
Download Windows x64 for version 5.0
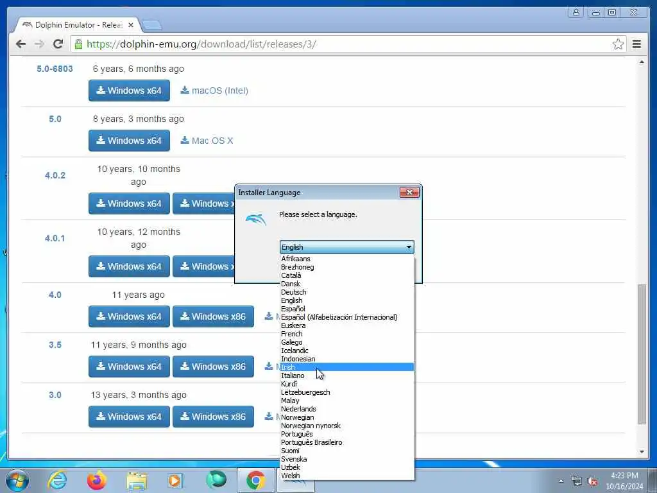coord(129,141)
